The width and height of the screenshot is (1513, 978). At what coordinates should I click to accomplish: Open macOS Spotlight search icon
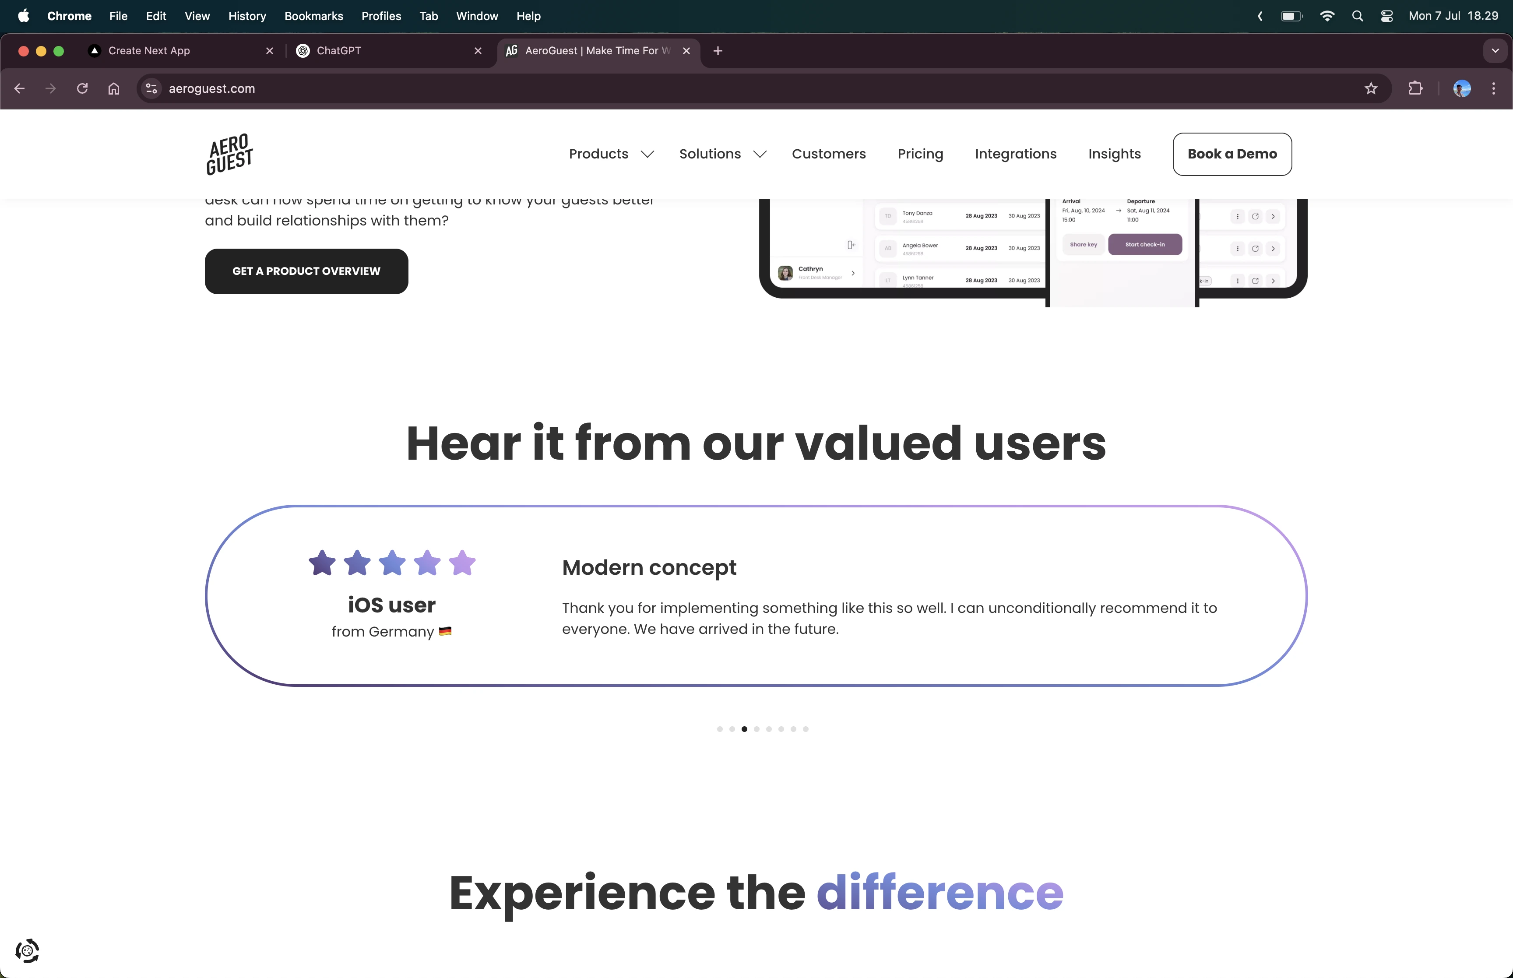point(1358,17)
